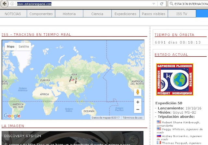
Task: Click the search magnifier icon
Action: pyautogui.click(x=172, y=4)
